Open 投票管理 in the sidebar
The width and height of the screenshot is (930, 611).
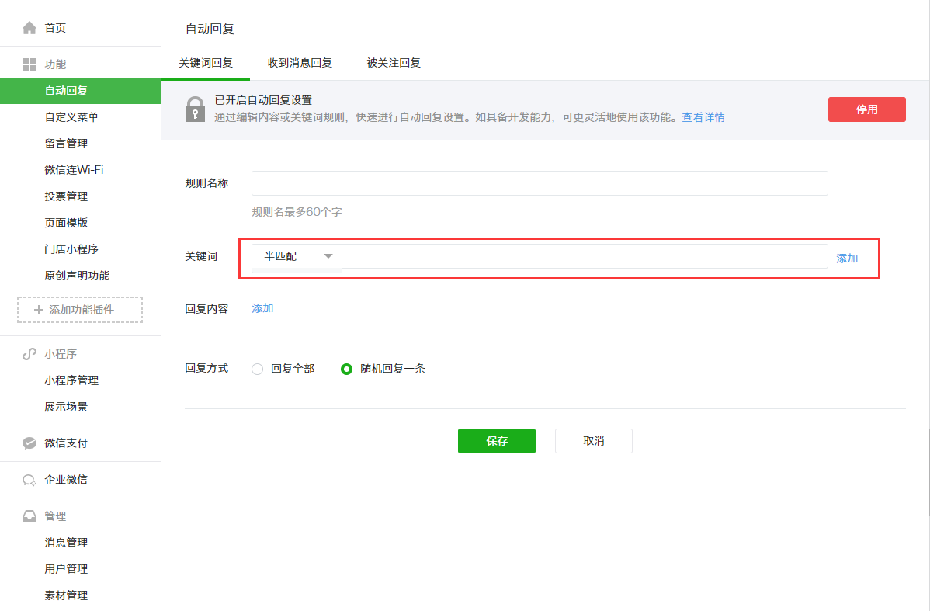click(x=66, y=196)
